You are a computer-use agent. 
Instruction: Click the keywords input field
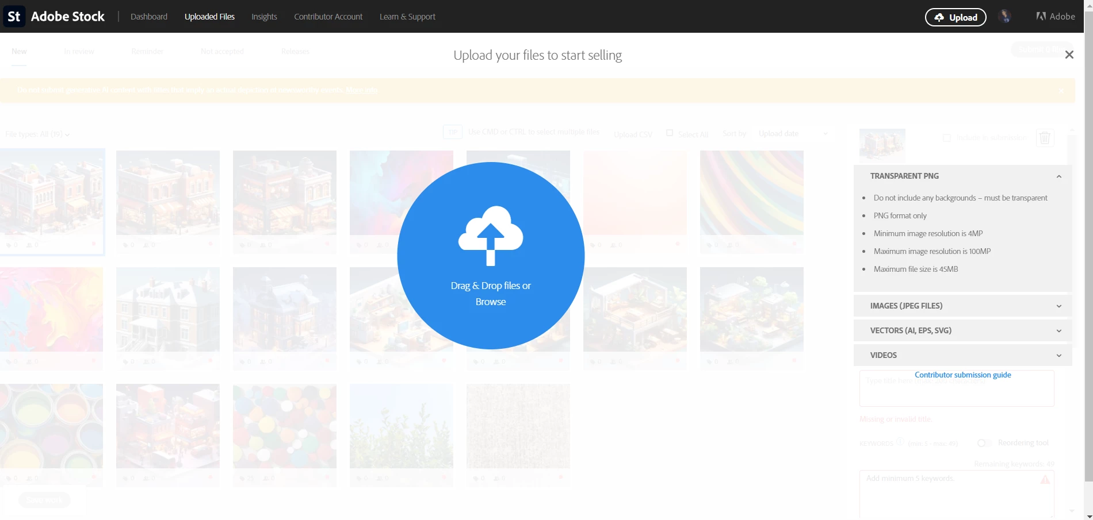957,495
